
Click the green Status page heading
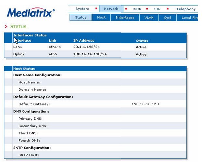tap(18, 26)
